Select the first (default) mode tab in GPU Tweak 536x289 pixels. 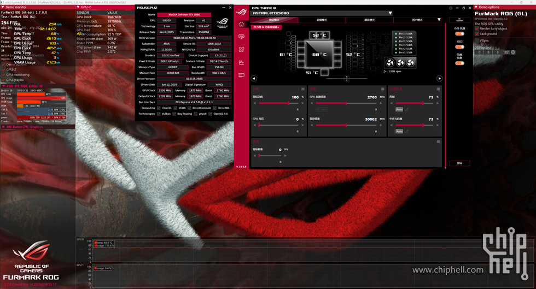pyautogui.click(x=274, y=20)
